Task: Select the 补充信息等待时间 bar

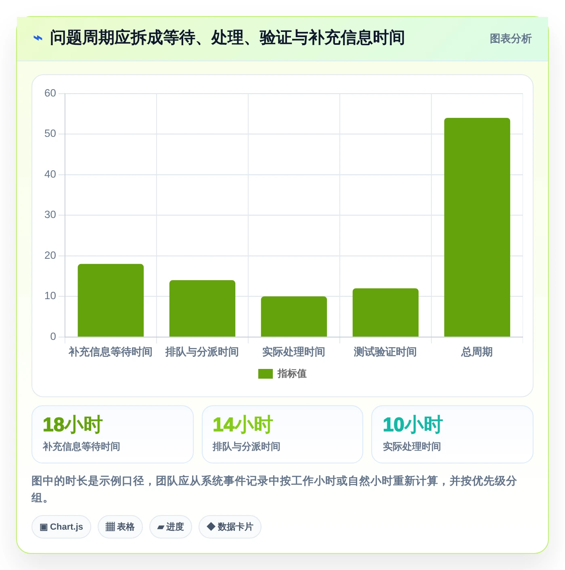Action: coord(111,300)
